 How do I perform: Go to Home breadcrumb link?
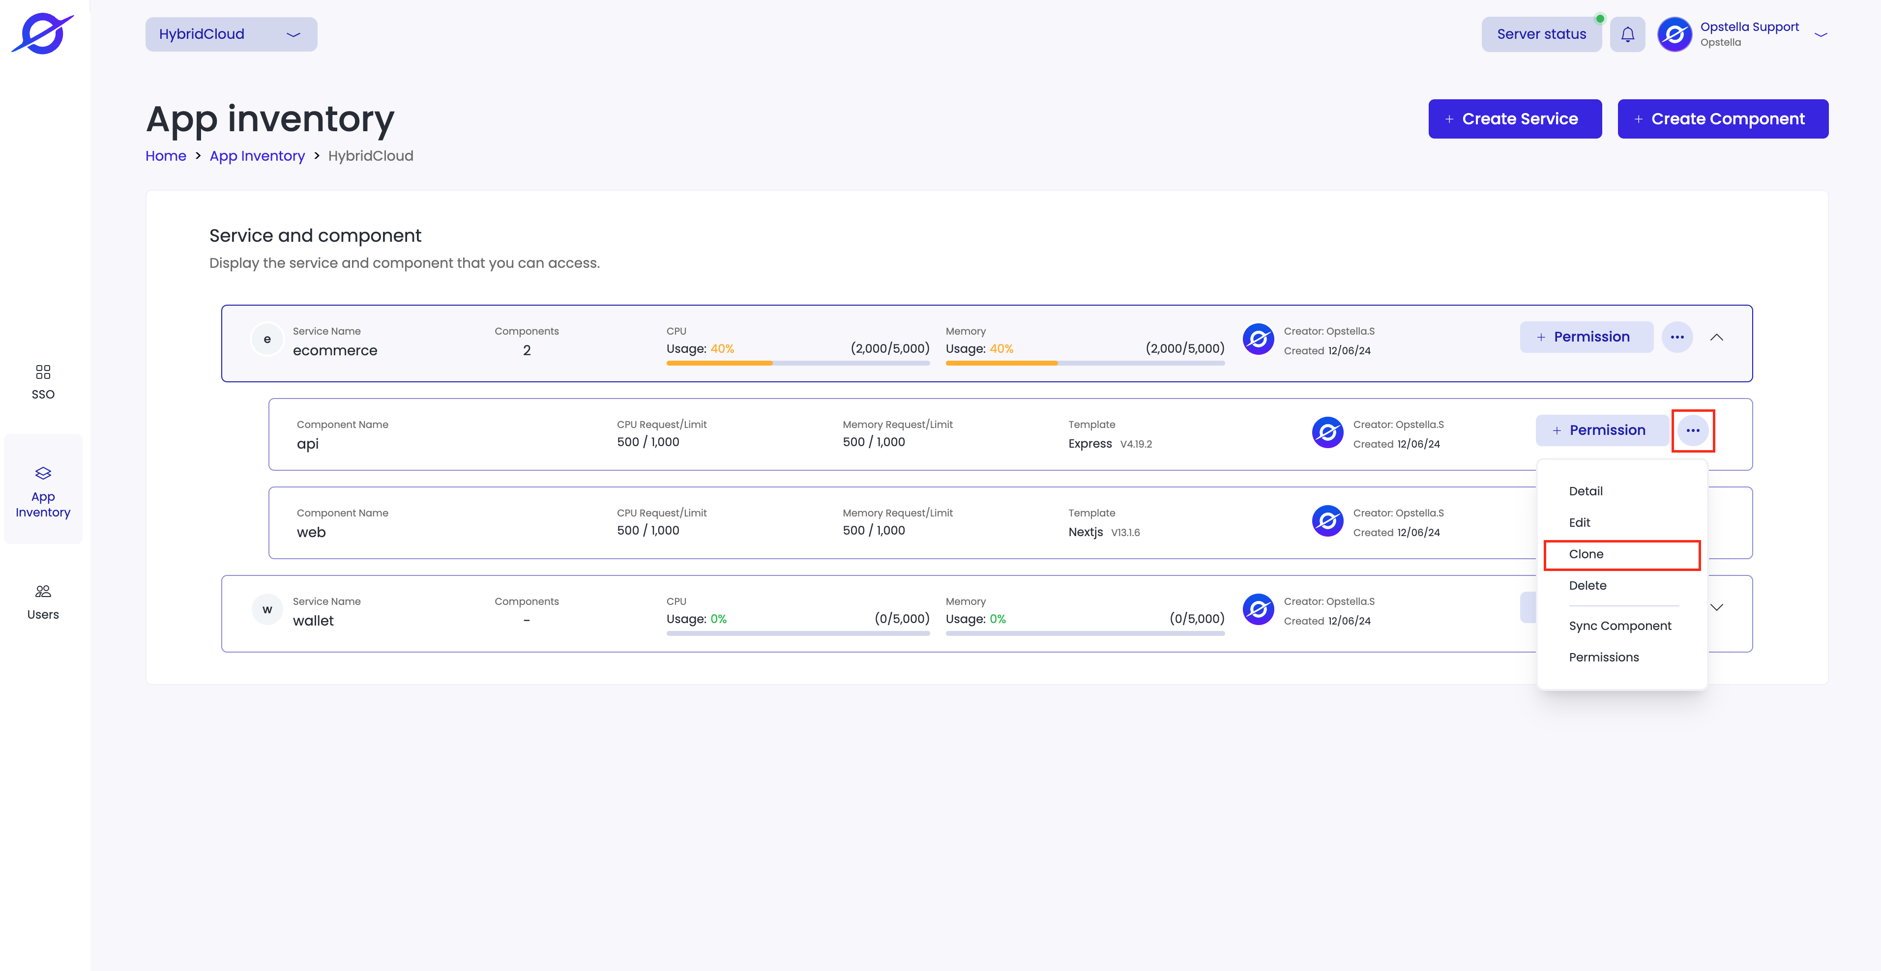[166, 155]
